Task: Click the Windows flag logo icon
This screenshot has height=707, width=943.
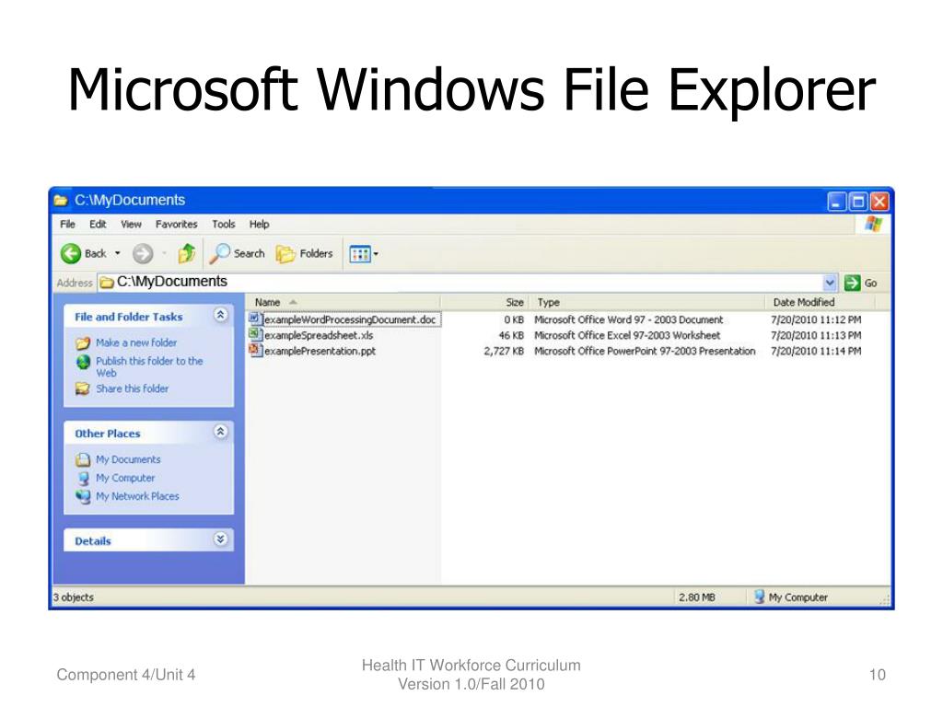Action: click(873, 225)
